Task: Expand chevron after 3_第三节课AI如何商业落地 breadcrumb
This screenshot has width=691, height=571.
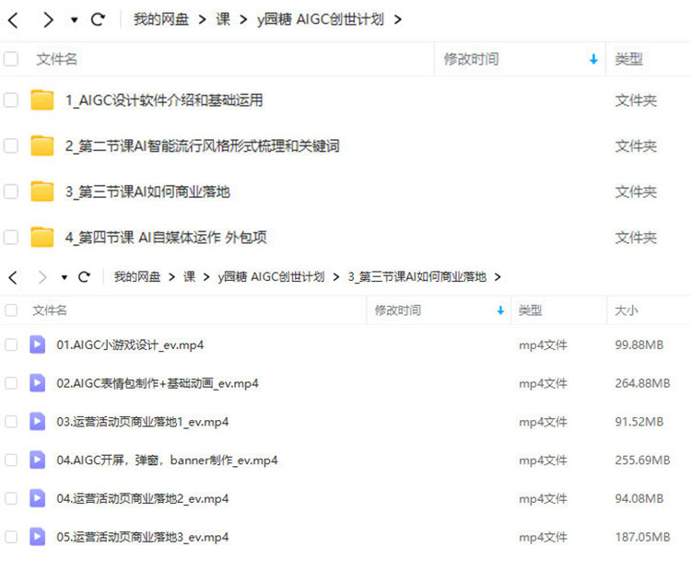Action: coord(498,277)
